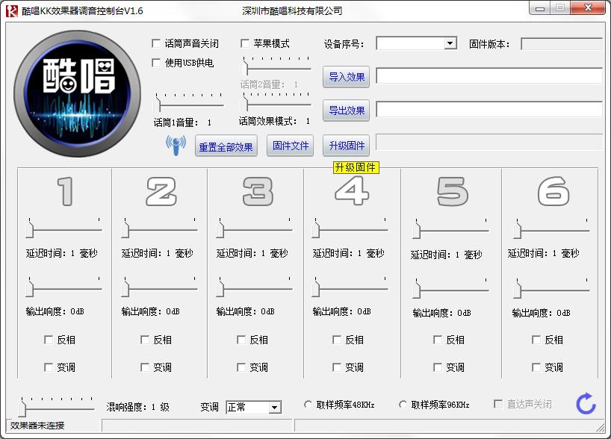611x439 pixels.
Task: Select 取样频率48KHz radio button
Action: tap(308, 405)
